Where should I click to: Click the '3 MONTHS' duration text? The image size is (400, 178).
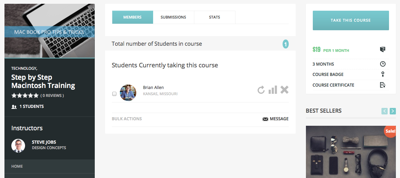[x=323, y=64]
